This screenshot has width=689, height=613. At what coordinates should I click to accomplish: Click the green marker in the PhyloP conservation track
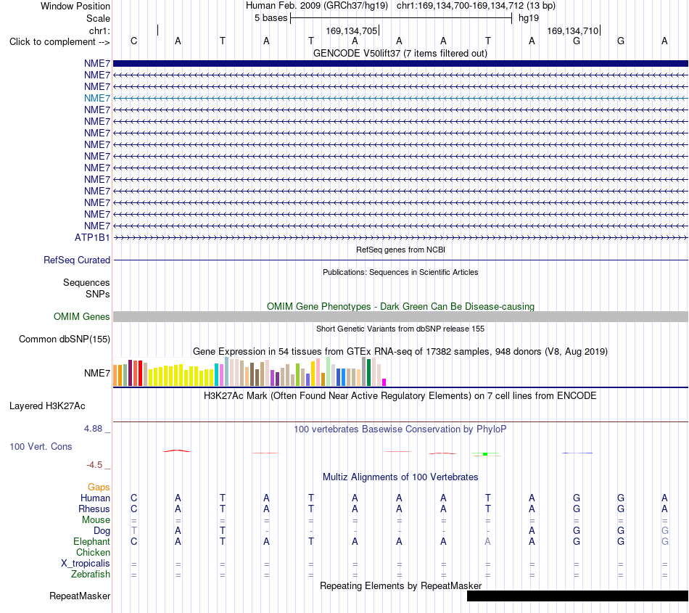[x=485, y=454]
